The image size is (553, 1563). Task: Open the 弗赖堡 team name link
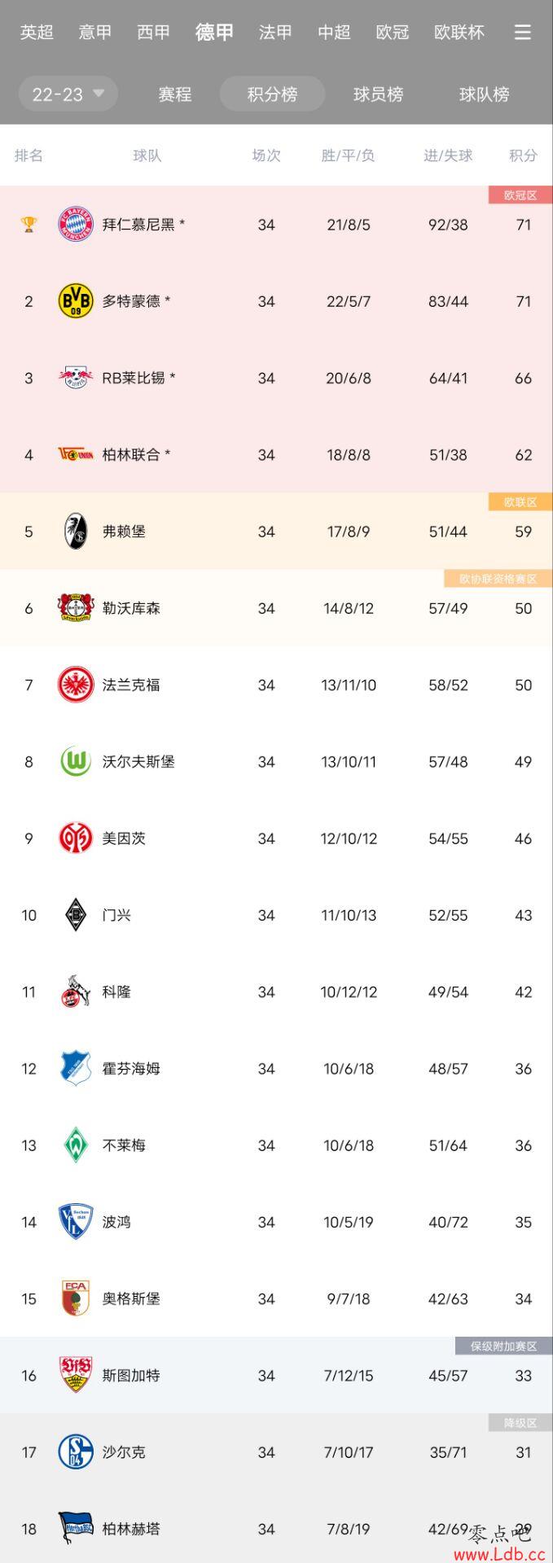124,532
